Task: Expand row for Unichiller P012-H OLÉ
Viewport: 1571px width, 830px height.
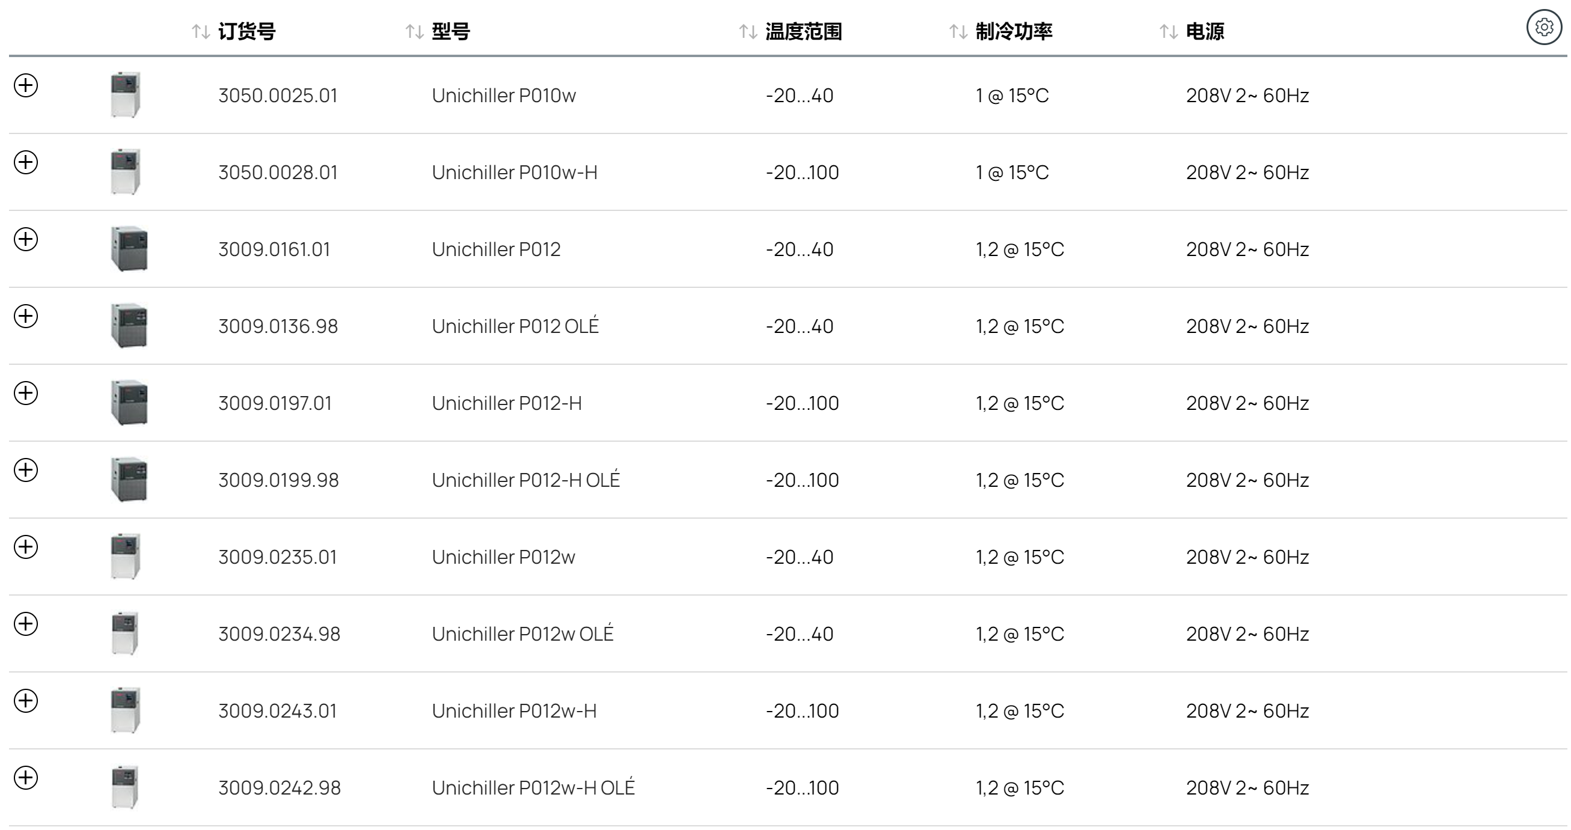Action: tap(26, 469)
